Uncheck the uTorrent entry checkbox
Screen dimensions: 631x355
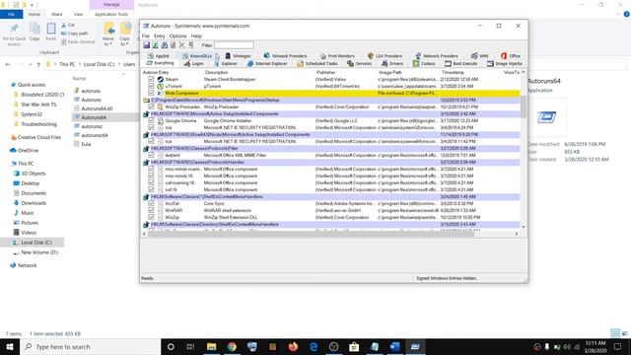pyautogui.click(x=151, y=86)
